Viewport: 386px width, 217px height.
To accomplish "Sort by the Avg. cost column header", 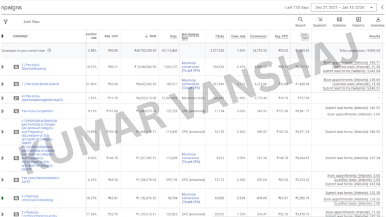I will coord(111,36).
